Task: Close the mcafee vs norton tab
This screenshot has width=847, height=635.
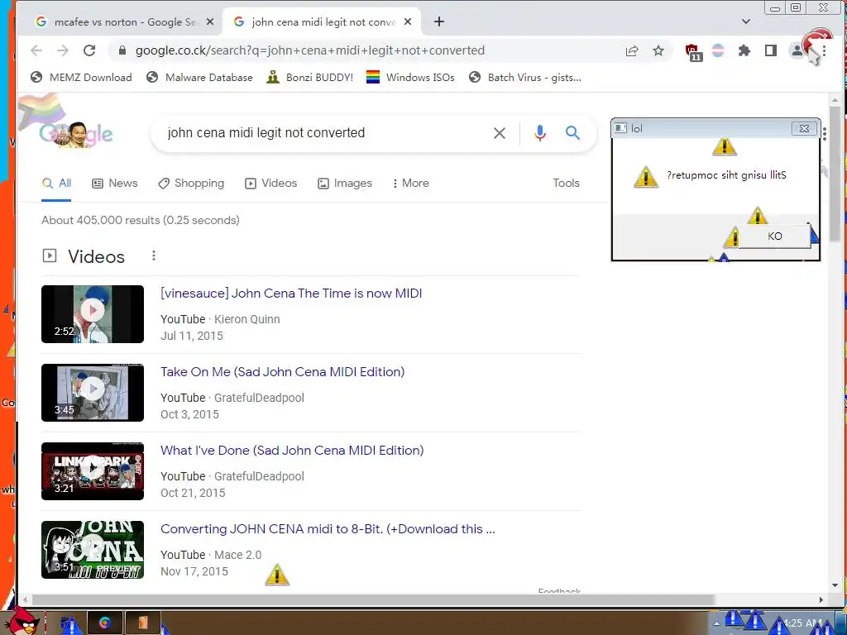Action: pos(210,21)
